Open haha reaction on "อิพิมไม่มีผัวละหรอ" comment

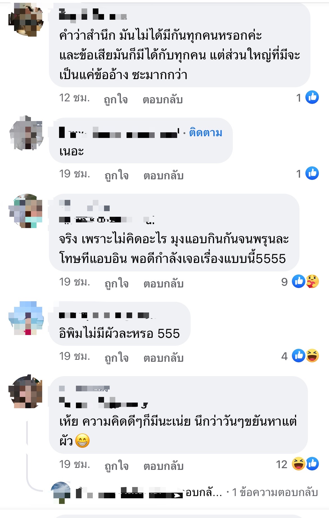(x=312, y=356)
